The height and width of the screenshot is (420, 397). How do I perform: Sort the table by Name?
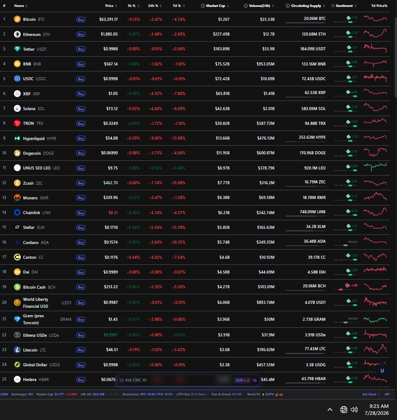[x=21, y=6]
